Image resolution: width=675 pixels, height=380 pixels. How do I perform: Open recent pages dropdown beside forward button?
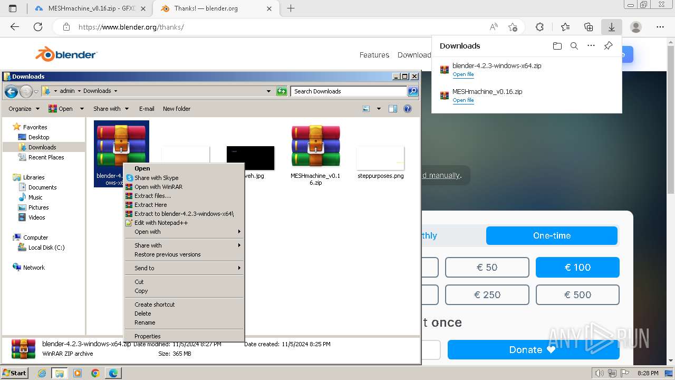click(x=36, y=91)
